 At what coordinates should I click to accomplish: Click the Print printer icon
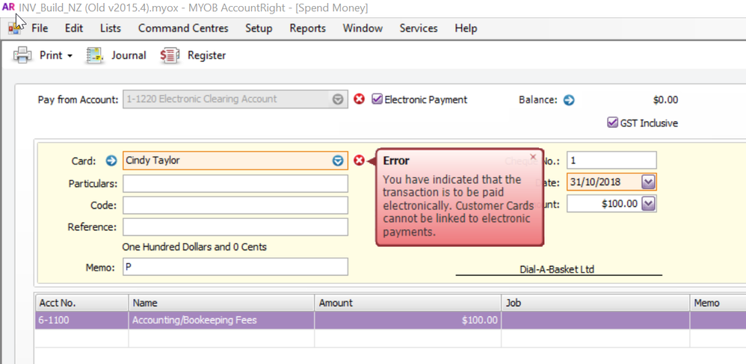coord(23,55)
